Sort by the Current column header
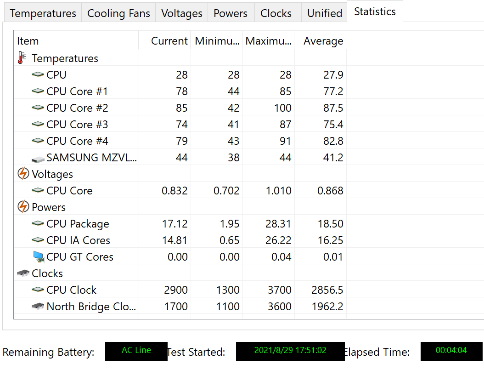The width and height of the screenshot is (484, 370). coord(164,41)
